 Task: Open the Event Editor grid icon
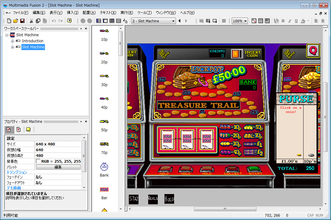[112, 21]
